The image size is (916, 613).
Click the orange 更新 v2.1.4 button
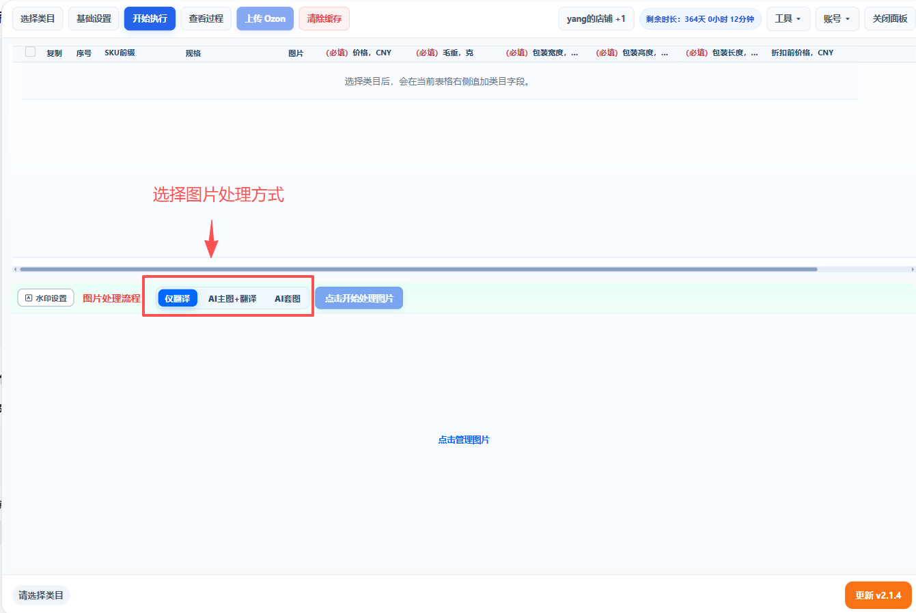[x=878, y=595]
